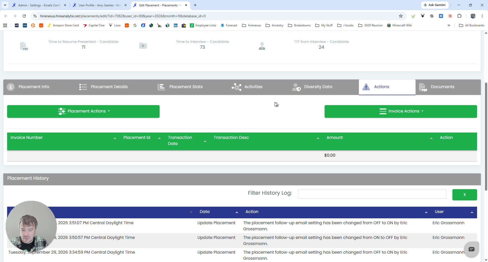Image resolution: width=488 pixels, height=262 pixels.
Task: Open the chat widget icon
Action: point(471,249)
